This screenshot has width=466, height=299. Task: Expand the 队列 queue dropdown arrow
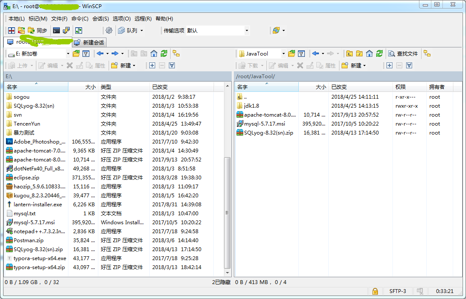coord(142,30)
